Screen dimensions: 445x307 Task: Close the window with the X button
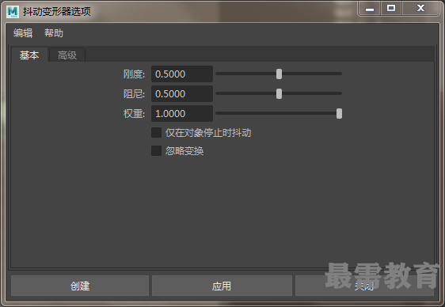pos(420,8)
